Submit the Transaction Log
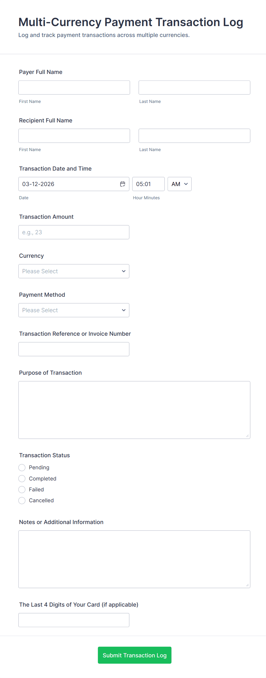The height and width of the screenshot is (678, 266). 135,655
